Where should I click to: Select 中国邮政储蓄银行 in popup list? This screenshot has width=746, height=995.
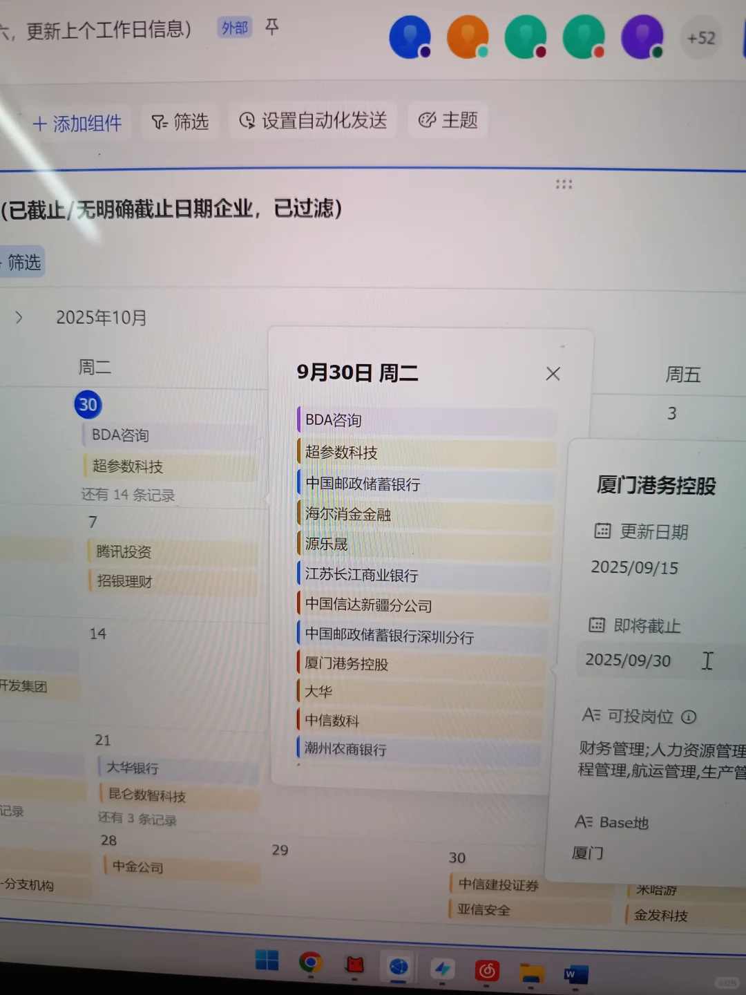(x=425, y=484)
